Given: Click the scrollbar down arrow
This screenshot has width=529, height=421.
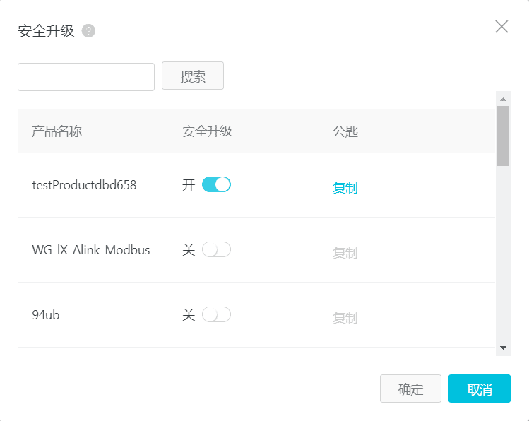Looking at the screenshot, I should pyautogui.click(x=503, y=348).
